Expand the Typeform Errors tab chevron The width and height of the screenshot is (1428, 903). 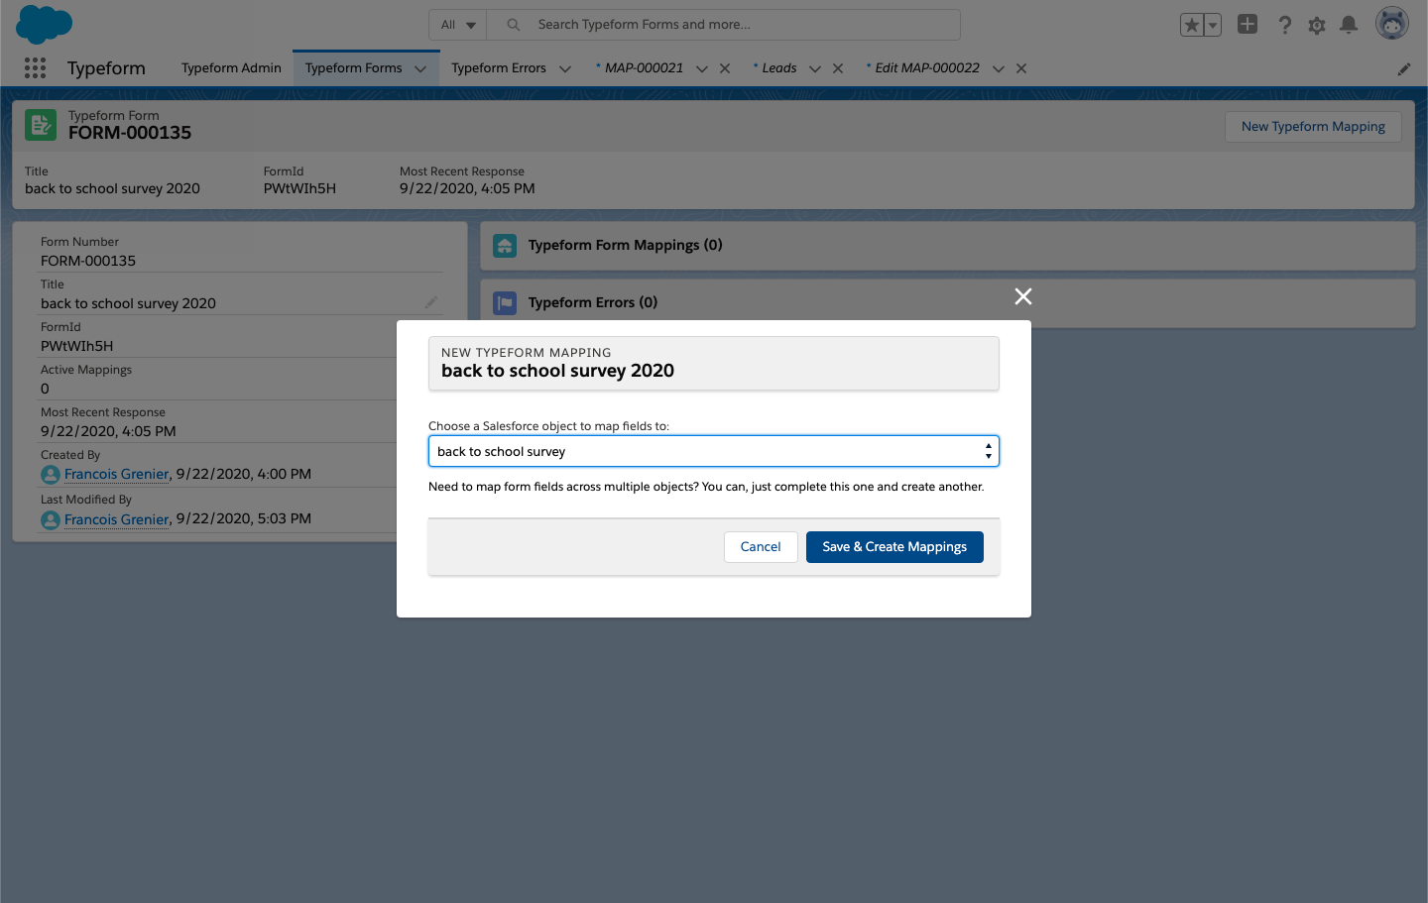565,68
